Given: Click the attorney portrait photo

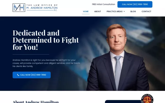Looking at the screenshot, I should (x=118, y=57).
